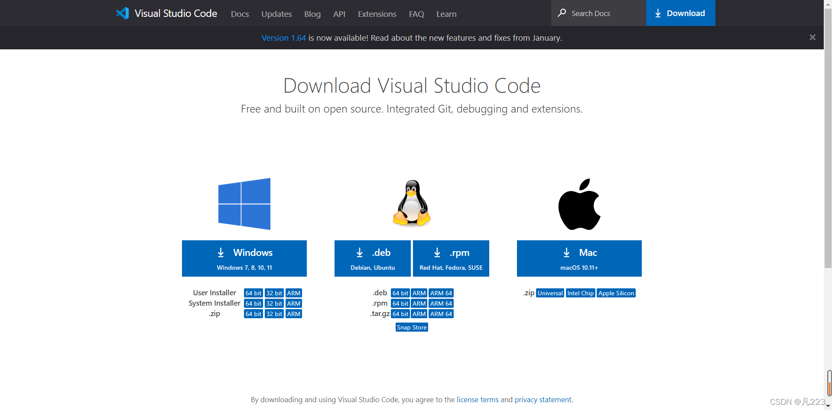This screenshot has height=410, width=832.
Task: Select Mac .zip Intel Chip
Action: [581, 293]
